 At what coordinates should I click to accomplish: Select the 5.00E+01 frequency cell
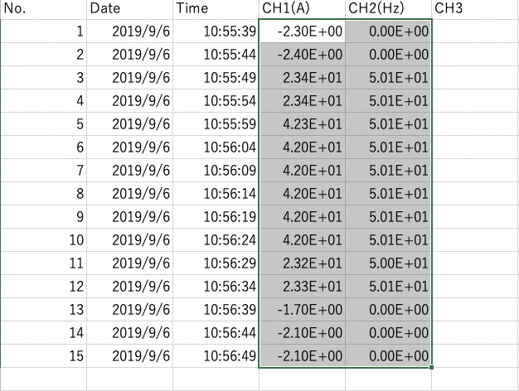pos(388,263)
